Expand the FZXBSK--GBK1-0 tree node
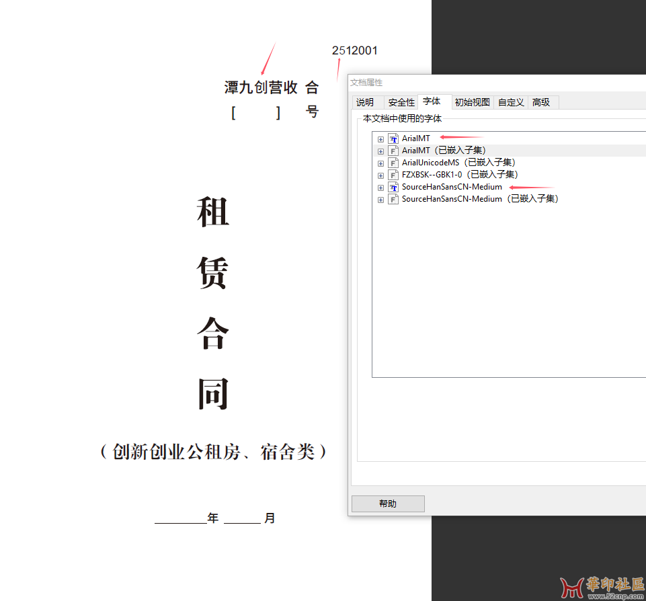 380,175
